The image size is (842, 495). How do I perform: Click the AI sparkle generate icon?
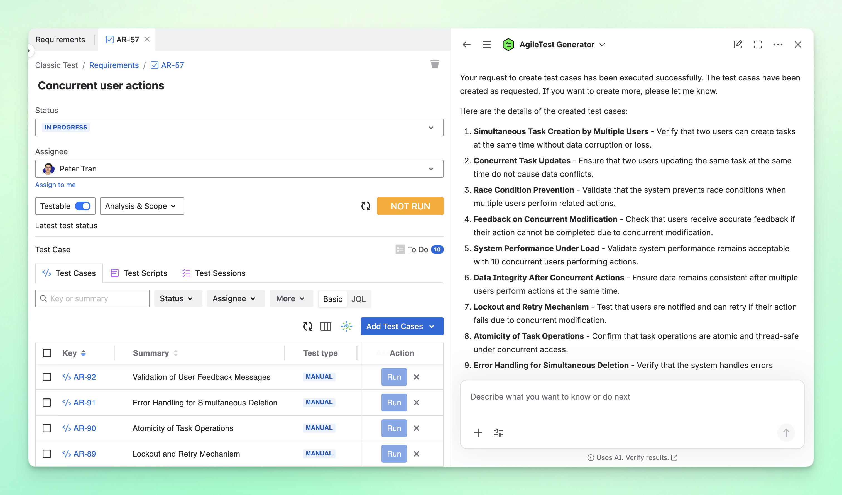[x=346, y=326]
